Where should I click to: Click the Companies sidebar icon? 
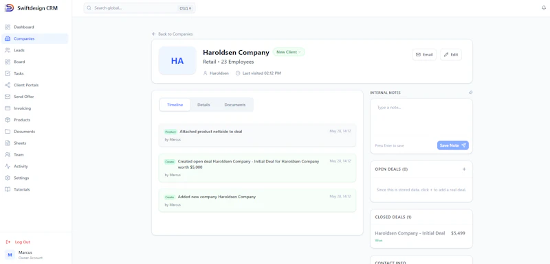(x=8, y=38)
